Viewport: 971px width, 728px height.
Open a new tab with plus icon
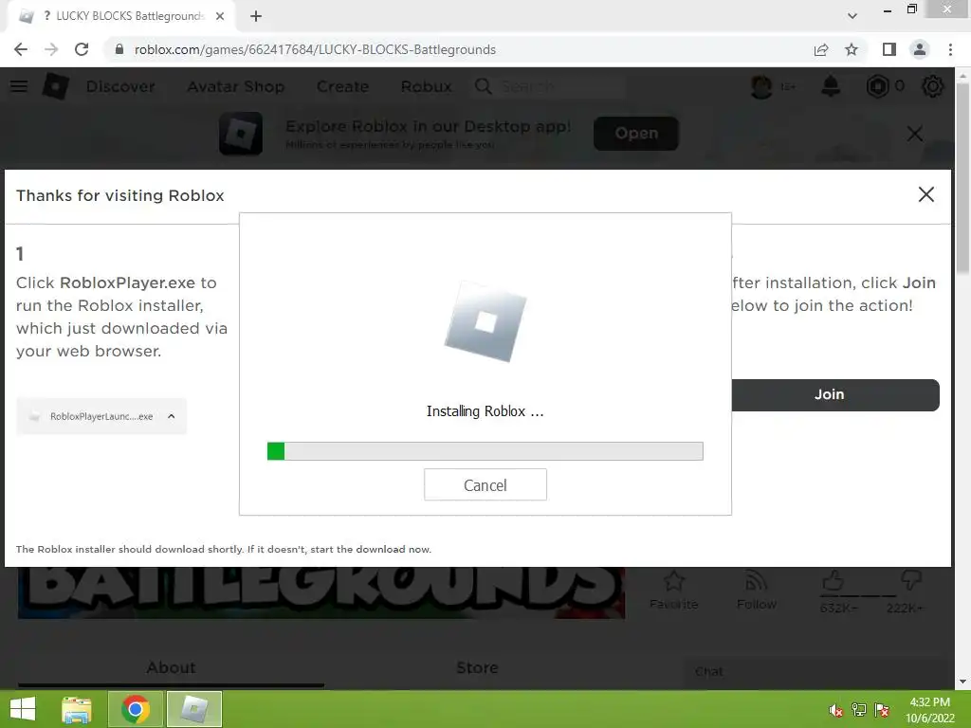256,16
